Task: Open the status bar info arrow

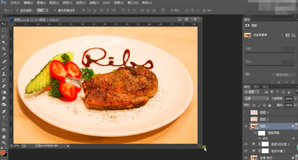Action: [68, 146]
